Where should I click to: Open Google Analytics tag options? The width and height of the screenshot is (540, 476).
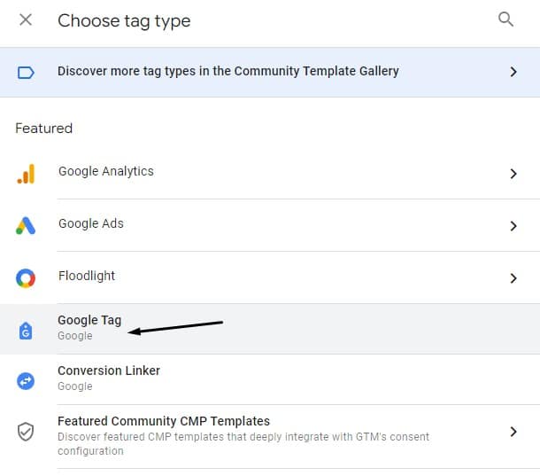coord(270,174)
